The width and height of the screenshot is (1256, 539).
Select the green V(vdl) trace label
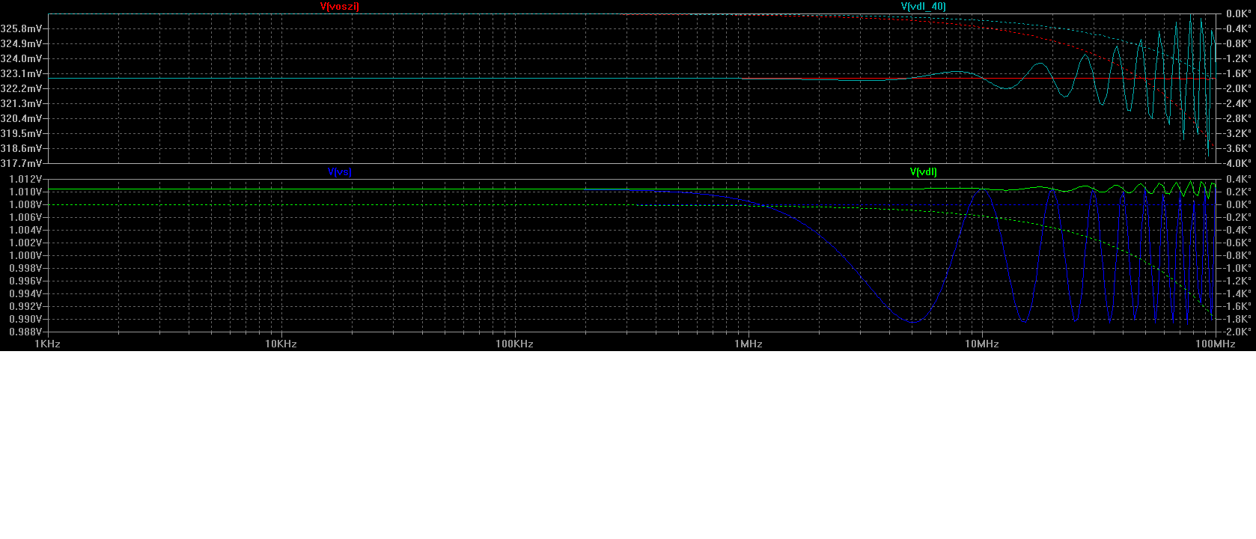coord(924,171)
